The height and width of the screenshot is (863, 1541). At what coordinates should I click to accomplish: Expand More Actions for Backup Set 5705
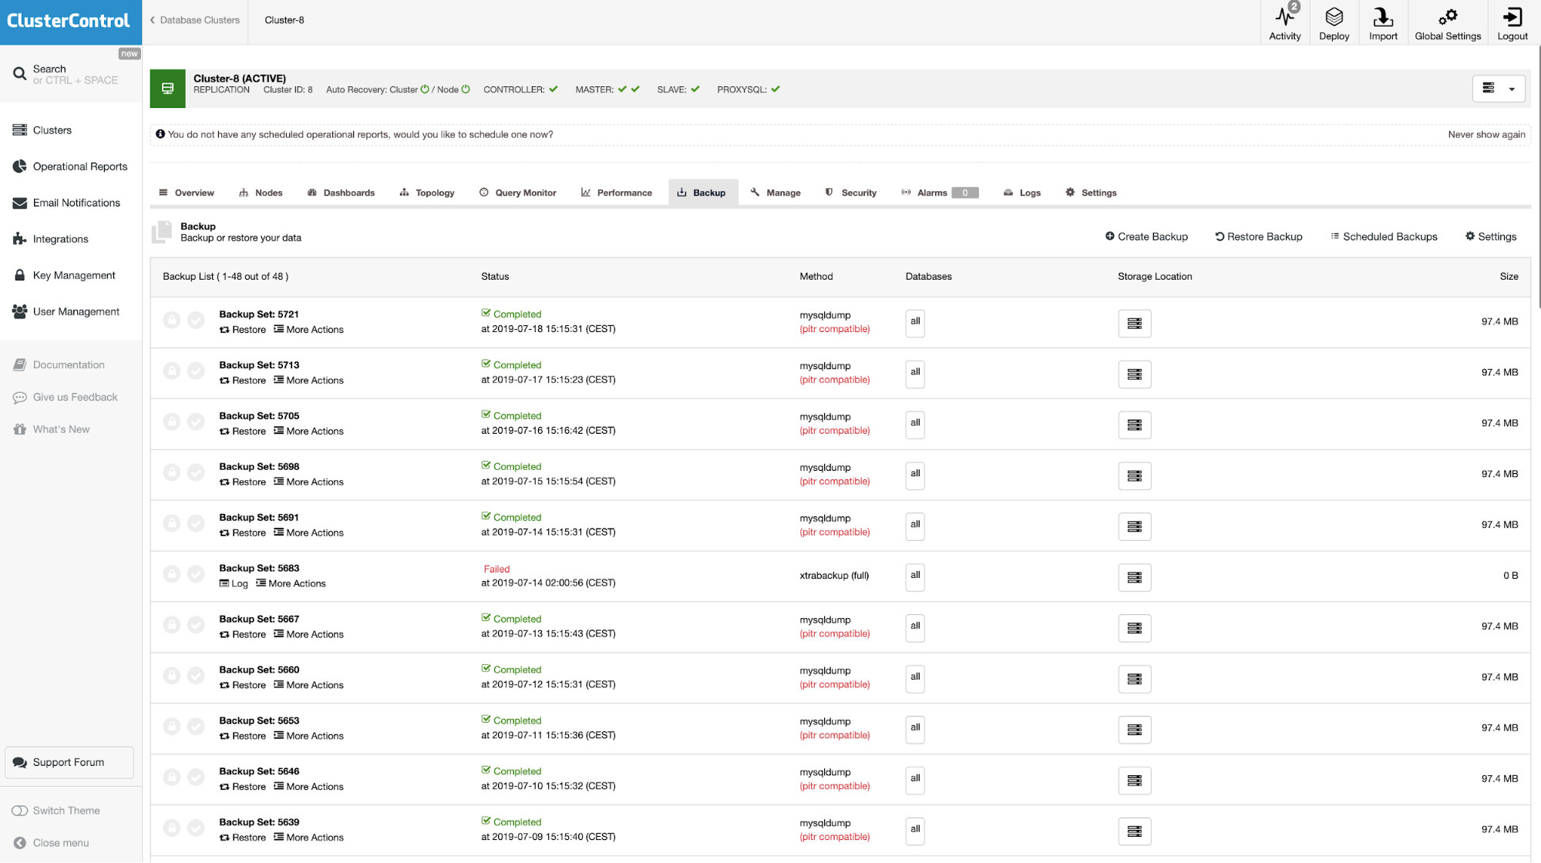pyautogui.click(x=308, y=431)
